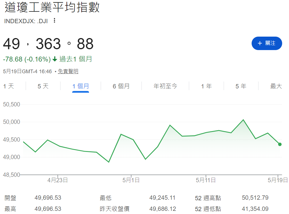Click the 最低 value 49,245.11
The width and height of the screenshot is (289, 214).
162,198
